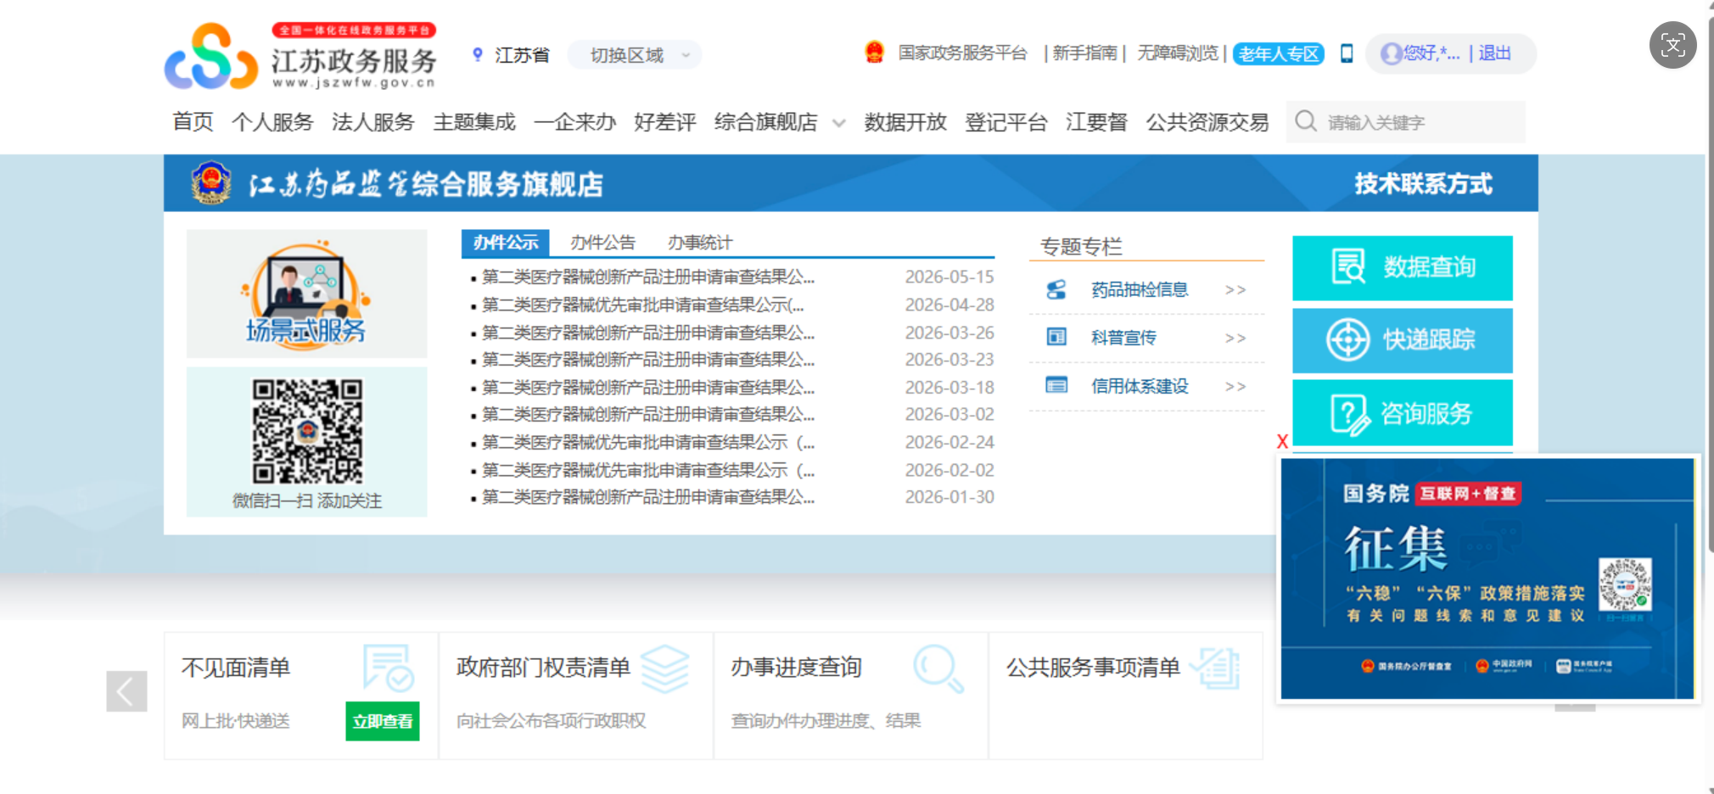Viewport: 1714px width, 794px height.
Task: Open 登记平台 in the navigation
Action: [x=1005, y=121]
